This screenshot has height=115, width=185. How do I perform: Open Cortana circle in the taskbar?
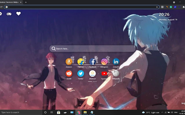(45, 112)
